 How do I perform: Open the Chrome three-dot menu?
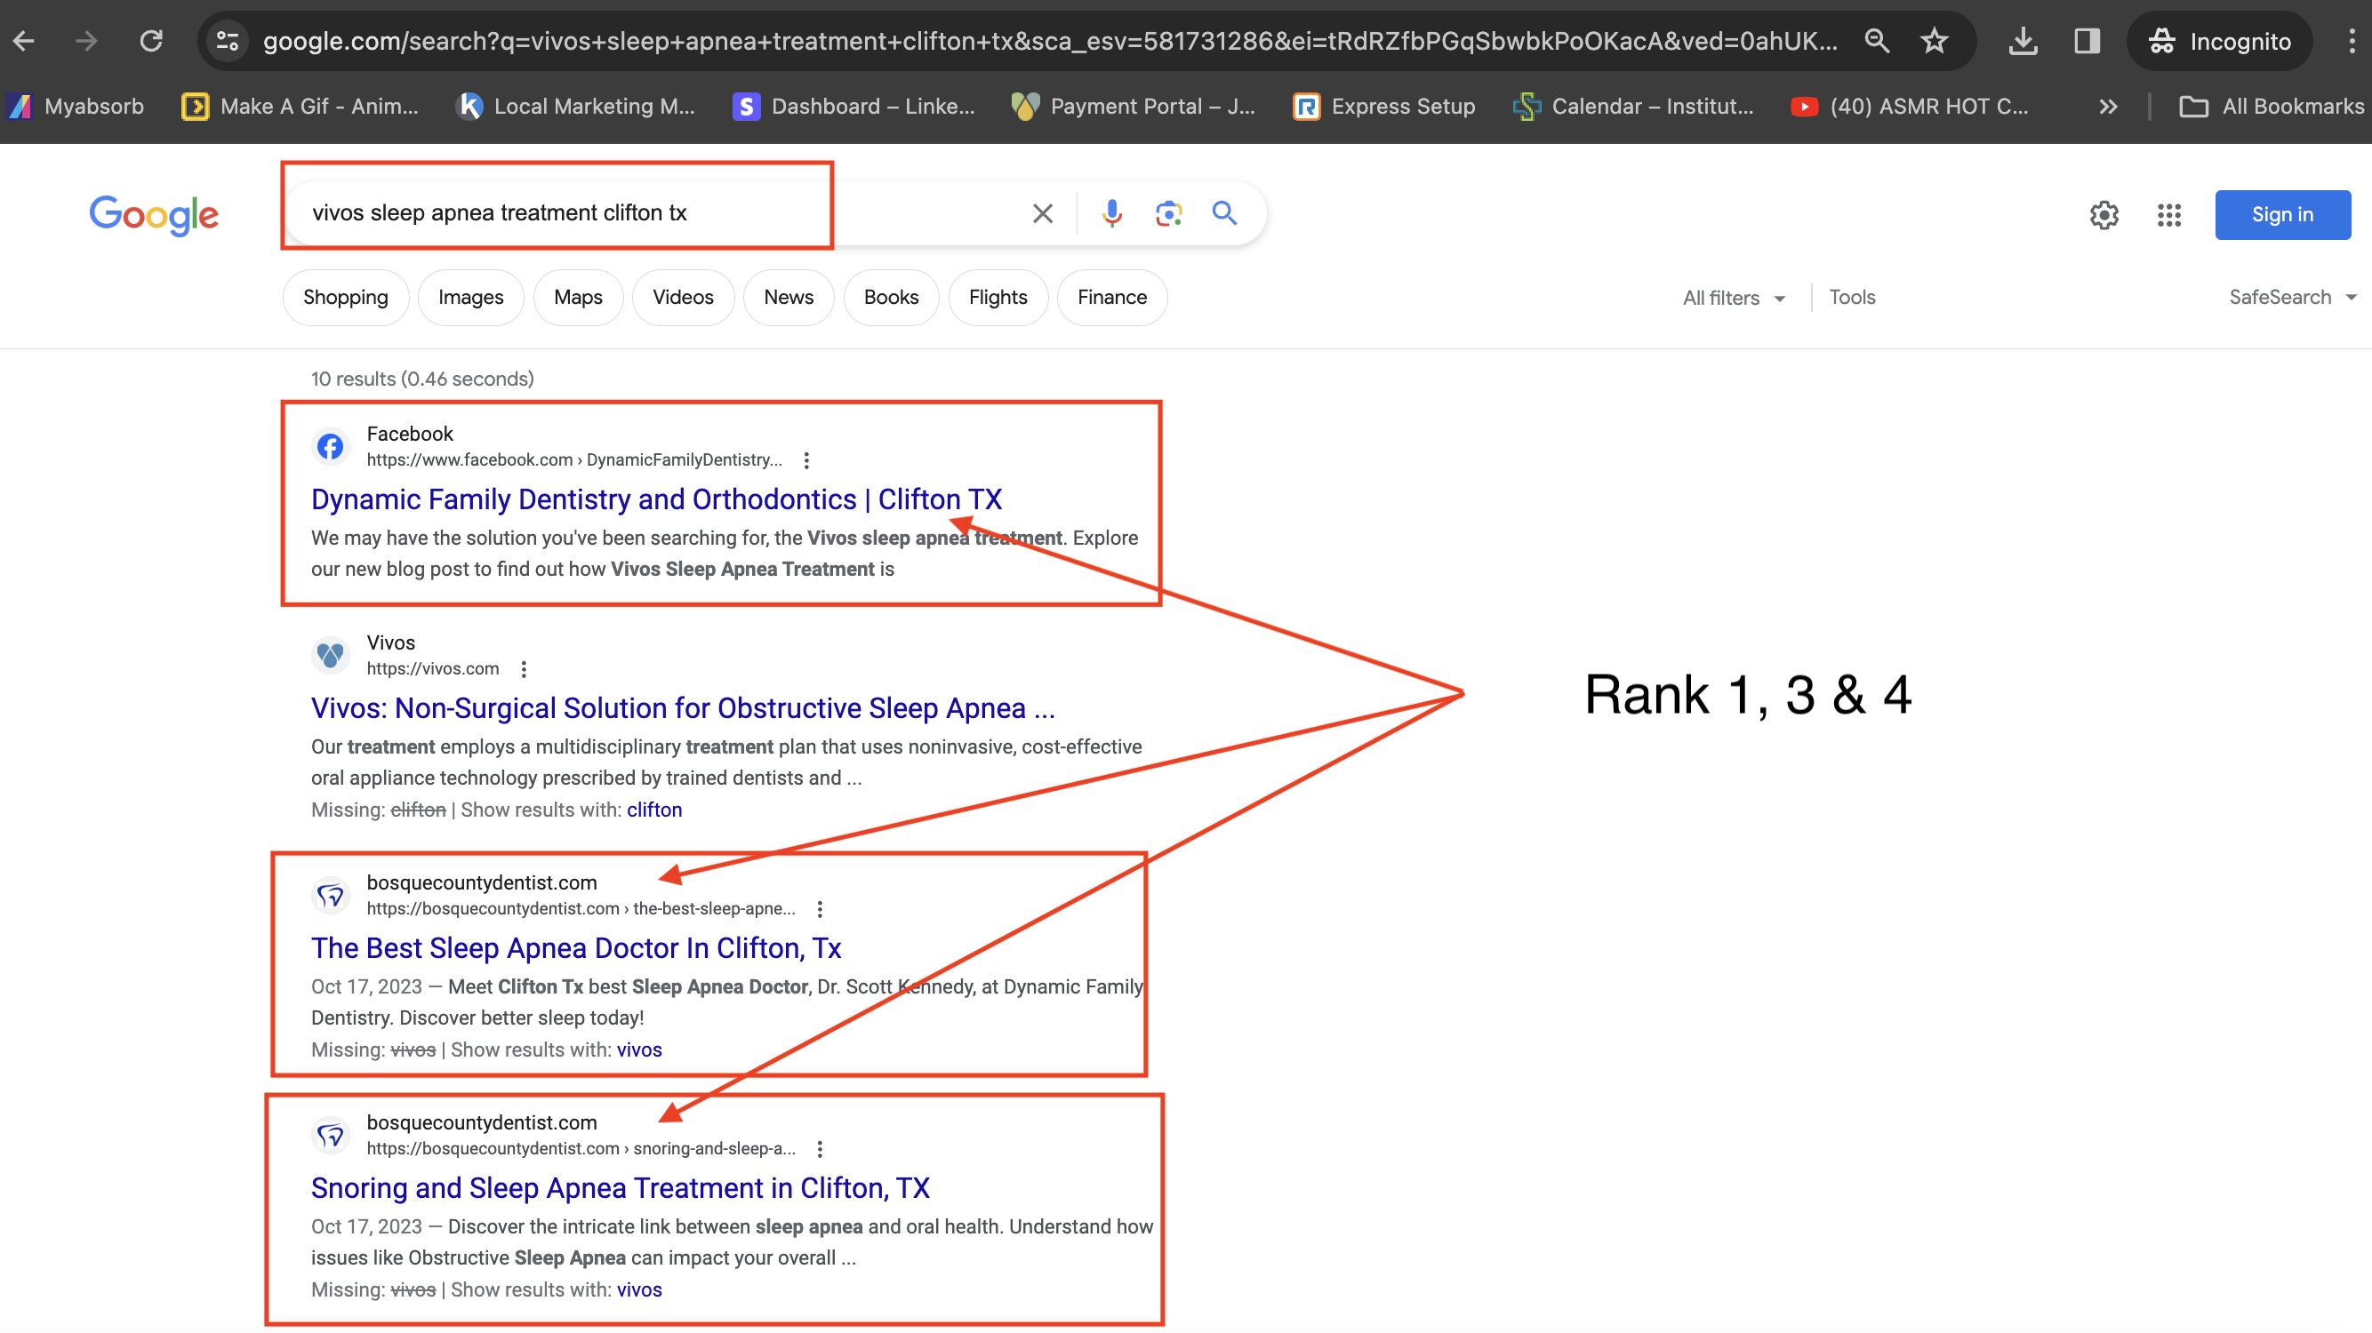(x=2352, y=41)
